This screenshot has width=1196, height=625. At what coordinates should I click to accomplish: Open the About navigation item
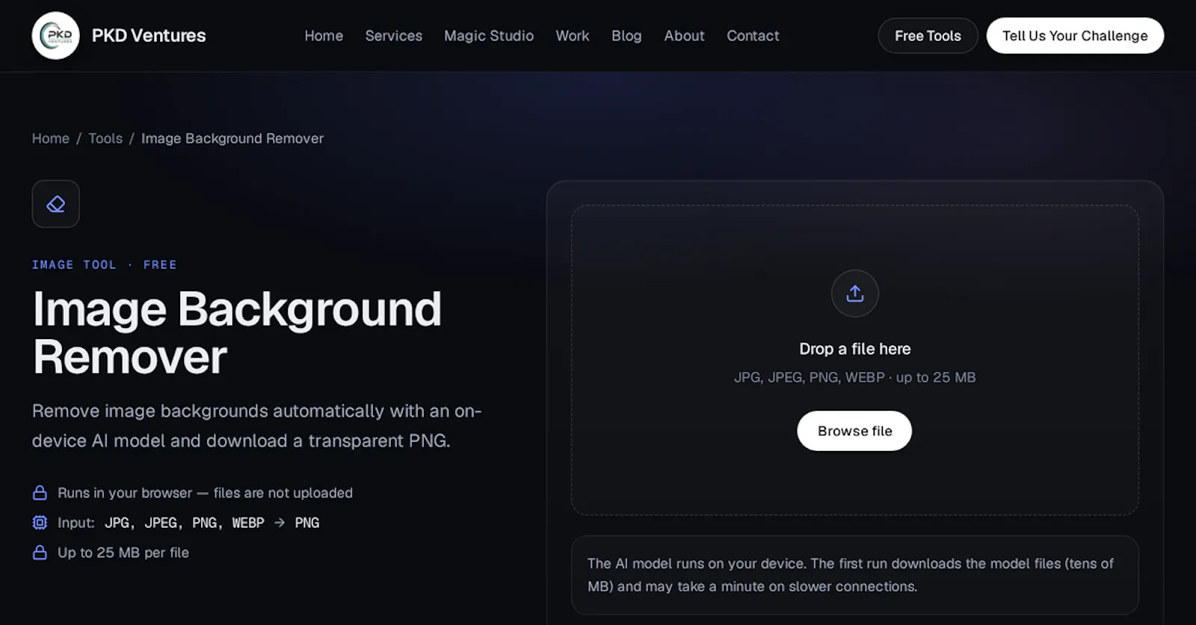coord(685,36)
